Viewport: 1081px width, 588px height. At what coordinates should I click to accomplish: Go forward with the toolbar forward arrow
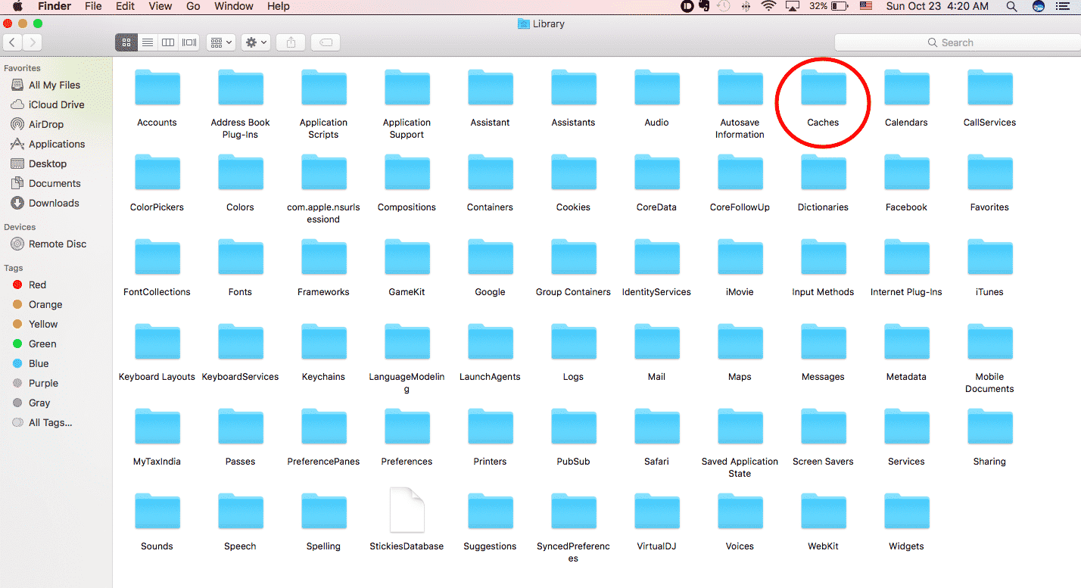tap(33, 42)
